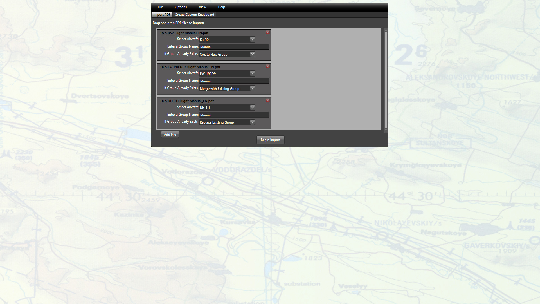Open the View menu
Image resolution: width=540 pixels, height=304 pixels.
pos(202,7)
